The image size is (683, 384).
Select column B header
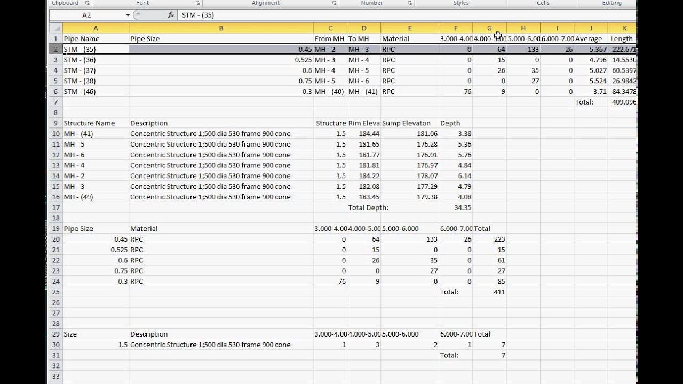click(221, 28)
